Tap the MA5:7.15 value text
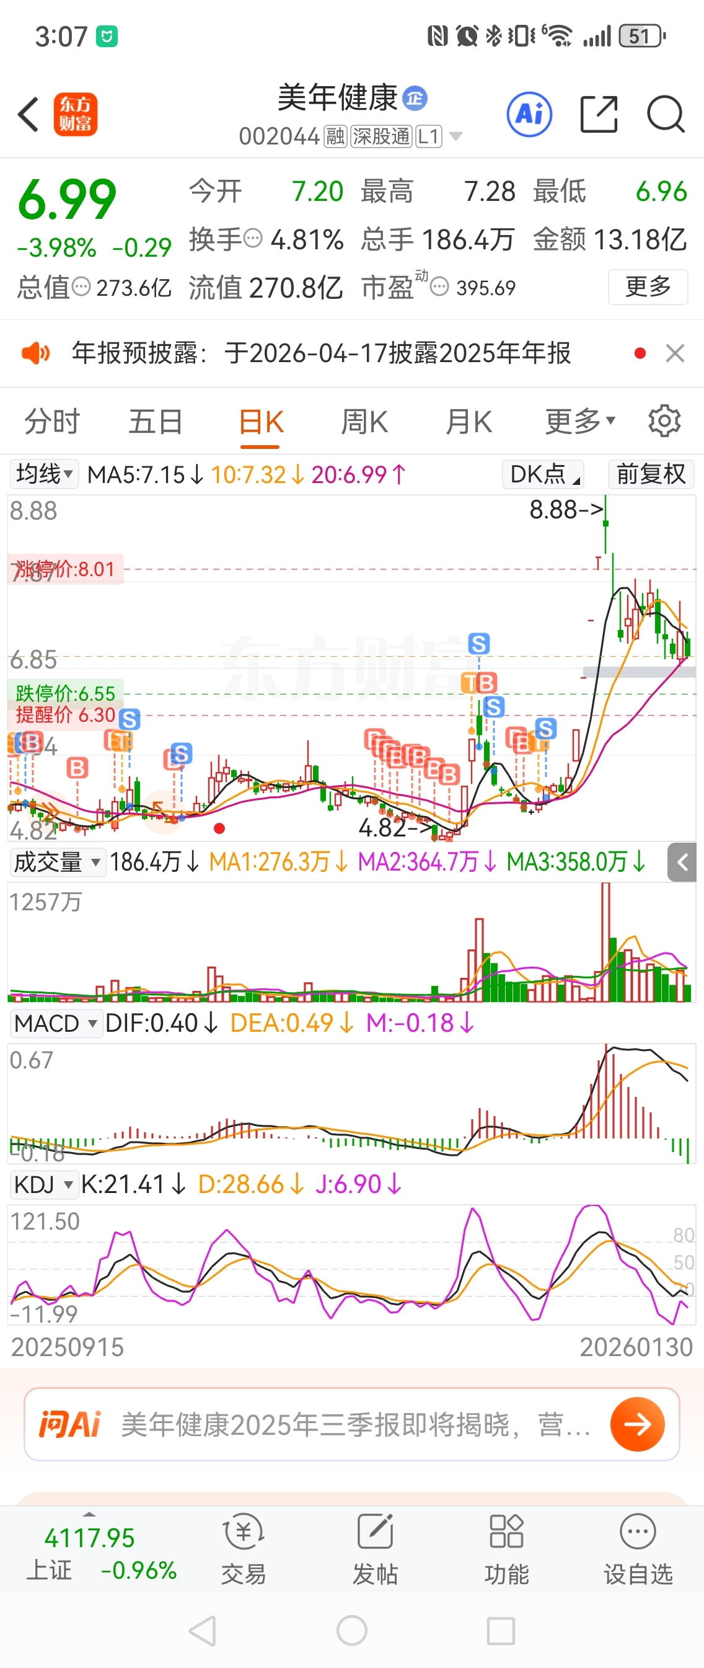 136,474
